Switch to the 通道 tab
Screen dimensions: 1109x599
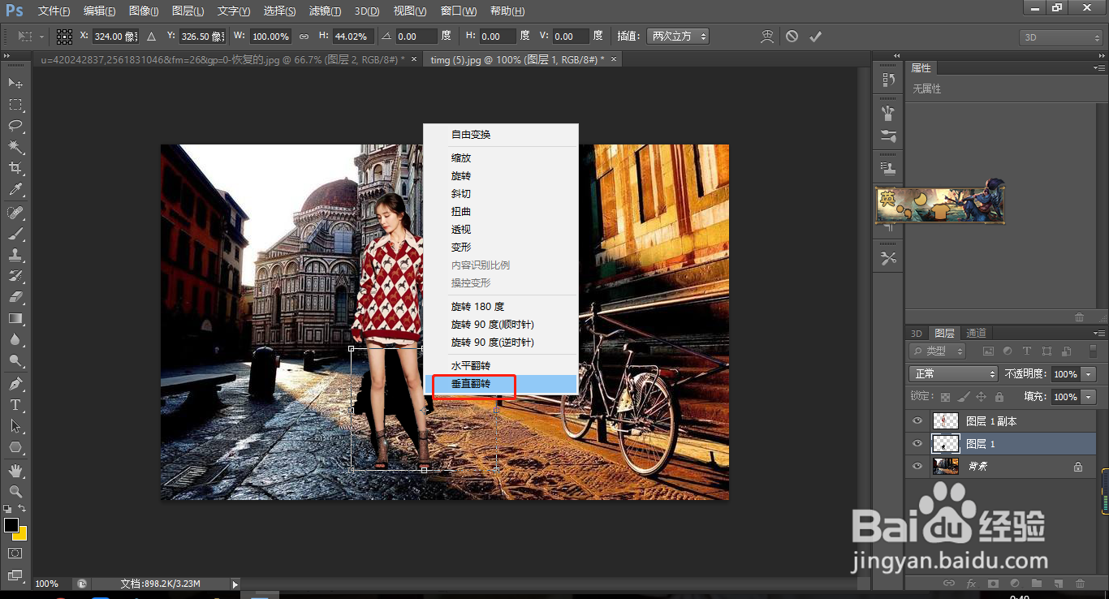click(976, 333)
